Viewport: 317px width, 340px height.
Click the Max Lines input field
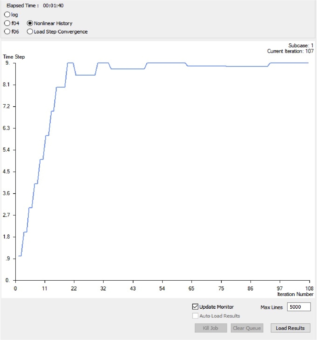point(298,307)
